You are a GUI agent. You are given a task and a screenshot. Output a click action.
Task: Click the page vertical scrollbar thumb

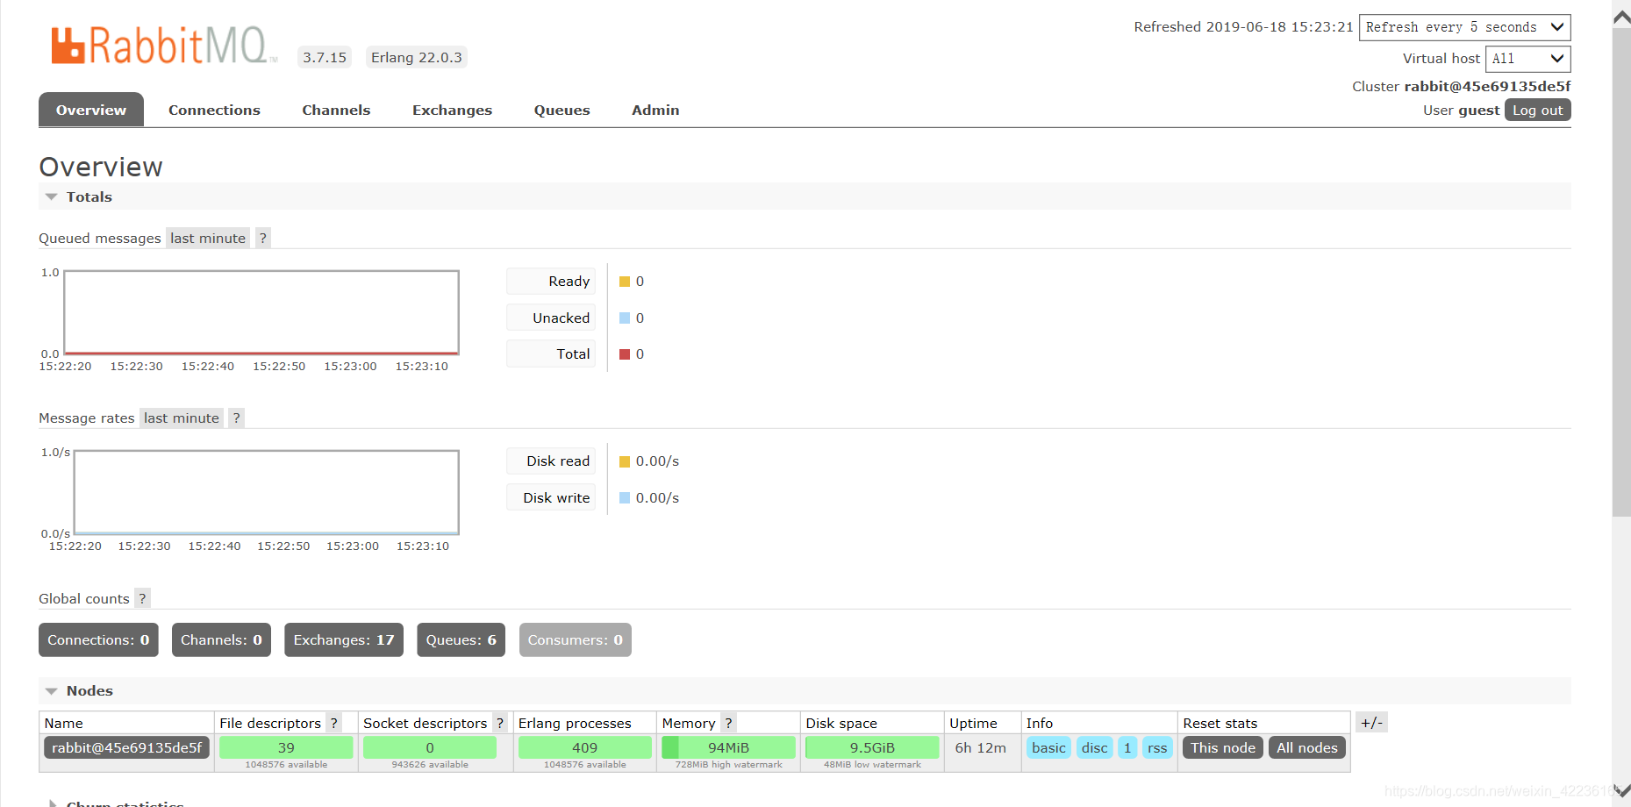tap(1621, 272)
